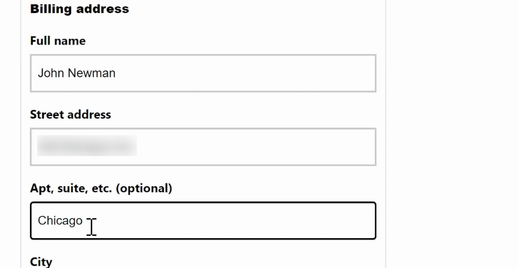
Task: Click the name John Newman
Action: [77, 73]
